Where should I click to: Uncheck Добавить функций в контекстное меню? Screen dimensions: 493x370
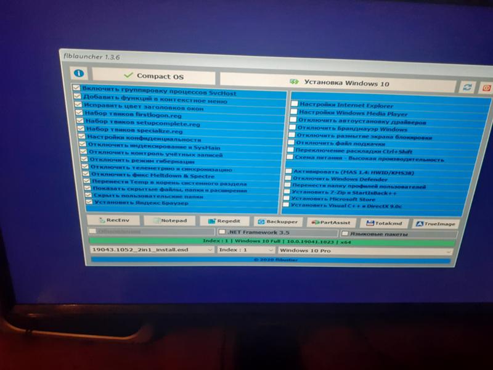78,96
